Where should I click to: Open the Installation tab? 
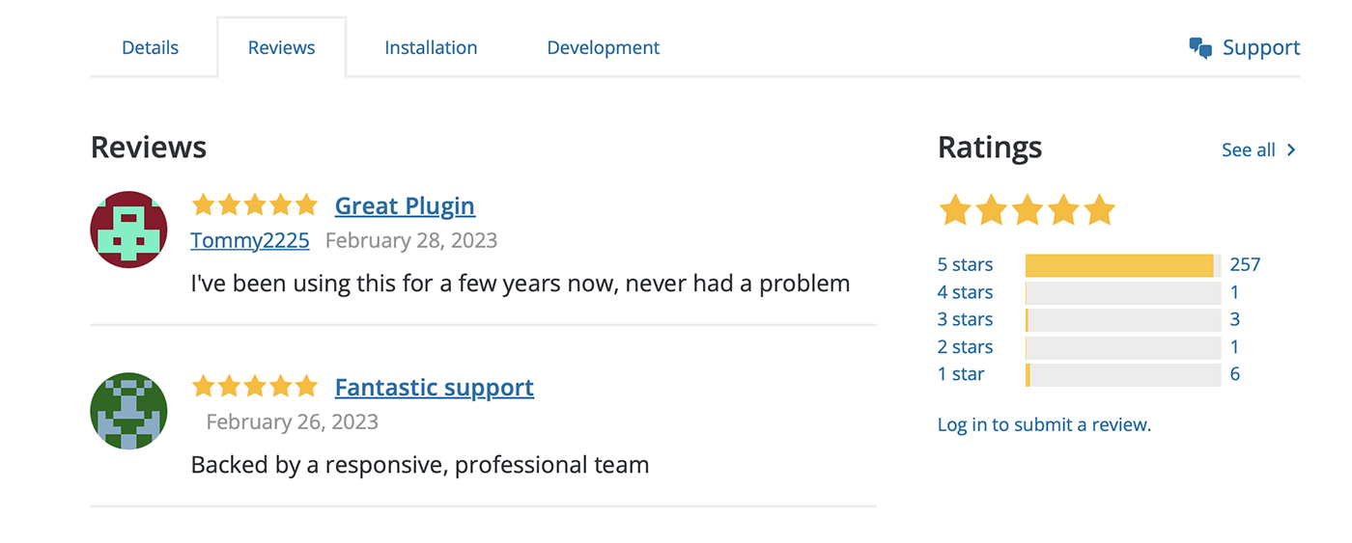(x=431, y=47)
